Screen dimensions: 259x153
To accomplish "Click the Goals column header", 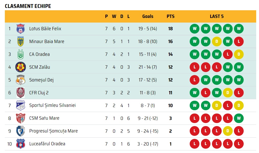I will (148, 16).
